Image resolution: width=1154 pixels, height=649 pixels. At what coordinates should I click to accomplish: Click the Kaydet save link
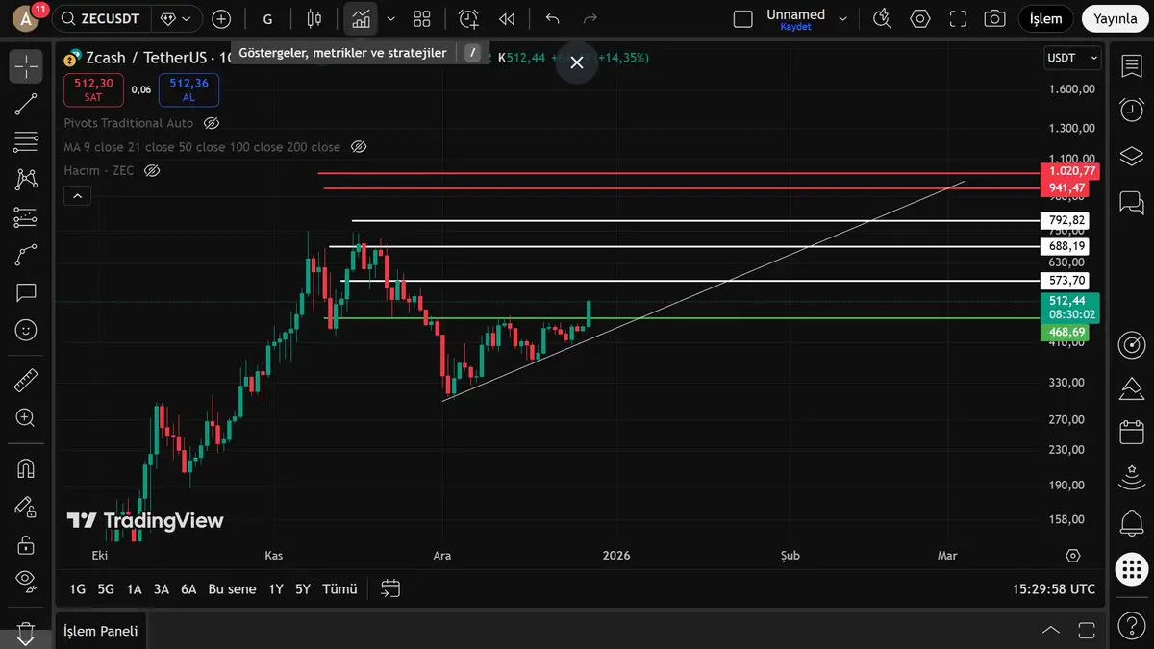pos(795,27)
